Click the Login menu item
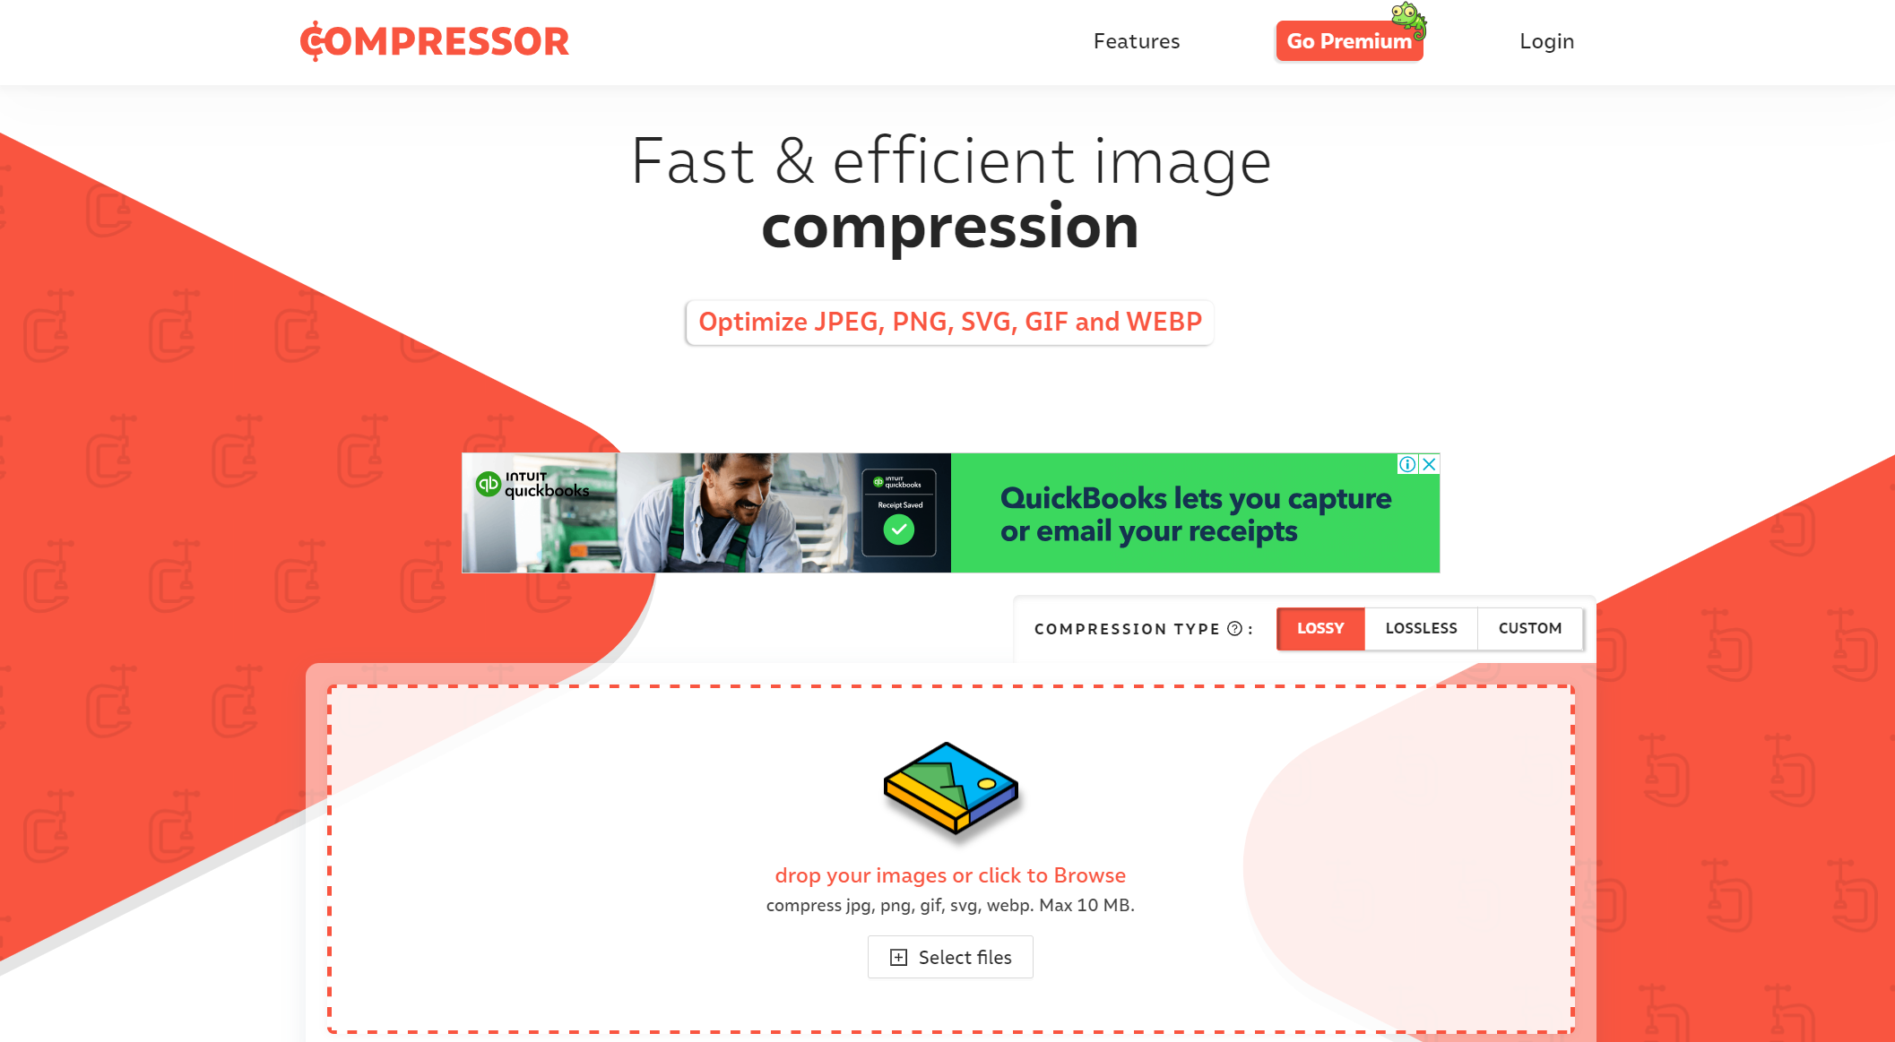Viewport: 1895px width, 1042px height. (x=1545, y=41)
